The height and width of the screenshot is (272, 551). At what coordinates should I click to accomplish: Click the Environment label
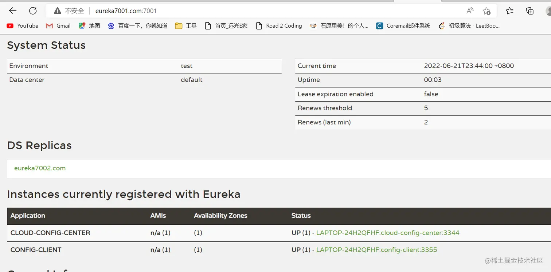click(x=29, y=66)
